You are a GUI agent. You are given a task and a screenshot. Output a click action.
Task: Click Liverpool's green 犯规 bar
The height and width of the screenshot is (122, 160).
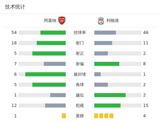[x=107, y=105]
